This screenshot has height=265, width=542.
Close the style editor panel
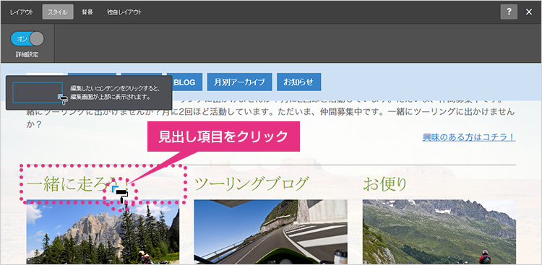(x=529, y=12)
